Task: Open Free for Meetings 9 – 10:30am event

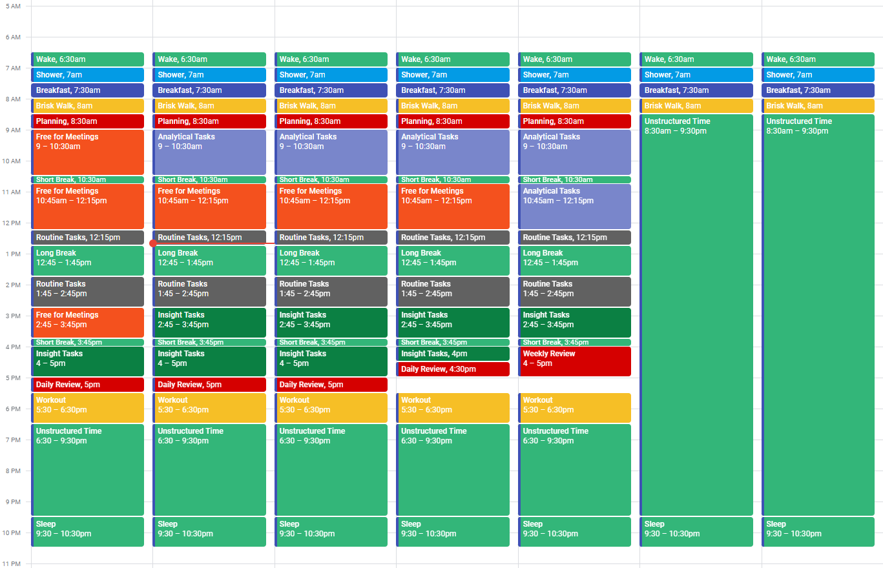Action: pos(87,152)
